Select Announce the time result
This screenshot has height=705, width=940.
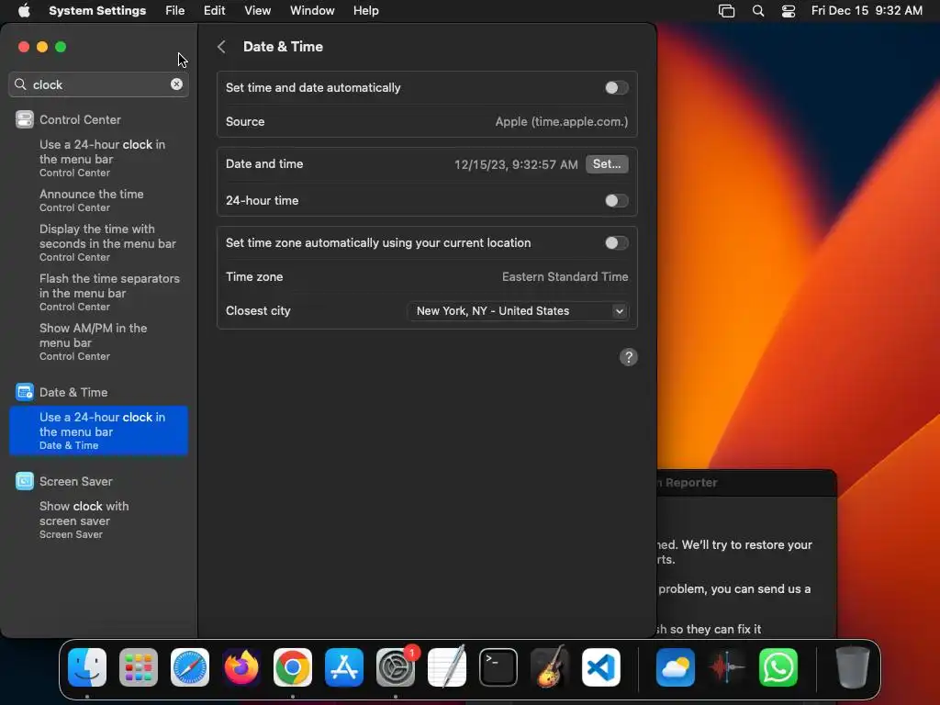[99, 200]
